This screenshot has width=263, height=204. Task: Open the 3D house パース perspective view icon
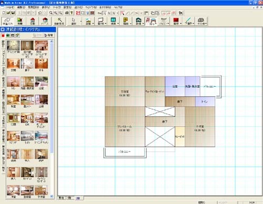(x=45, y=21)
